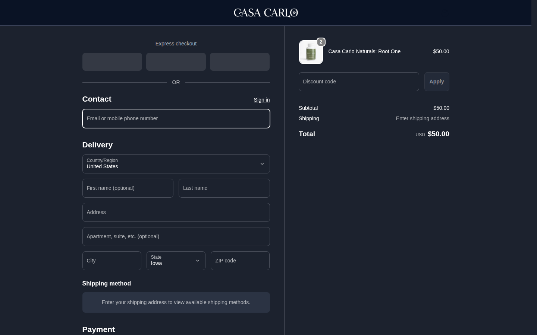
Task: Open the Country/Region dropdown
Action: coord(176,164)
